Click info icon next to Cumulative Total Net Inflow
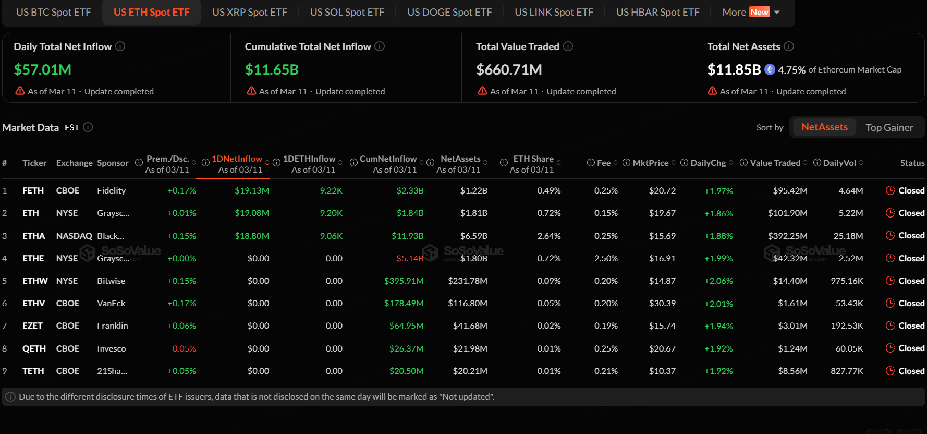Viewport: 927px width, 434px height. (x=380, y=46)
